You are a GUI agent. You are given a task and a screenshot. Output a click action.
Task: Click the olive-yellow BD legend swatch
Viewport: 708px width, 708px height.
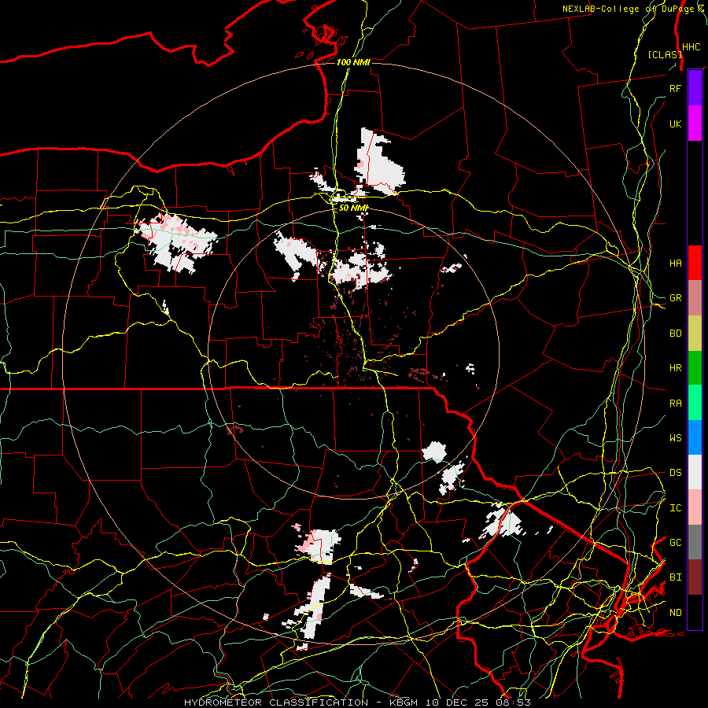[695, 334]
